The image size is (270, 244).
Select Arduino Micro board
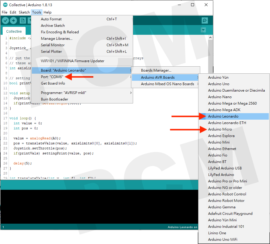click(234, 129)
